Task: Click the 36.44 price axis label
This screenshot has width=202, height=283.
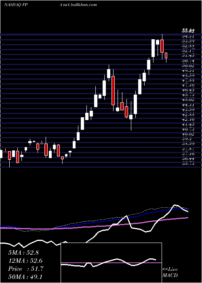Action: (188, 158)
